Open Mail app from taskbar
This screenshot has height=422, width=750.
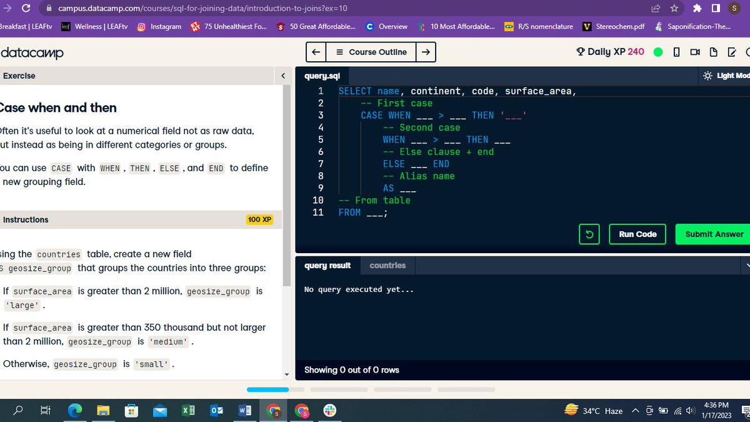(160, 411)
